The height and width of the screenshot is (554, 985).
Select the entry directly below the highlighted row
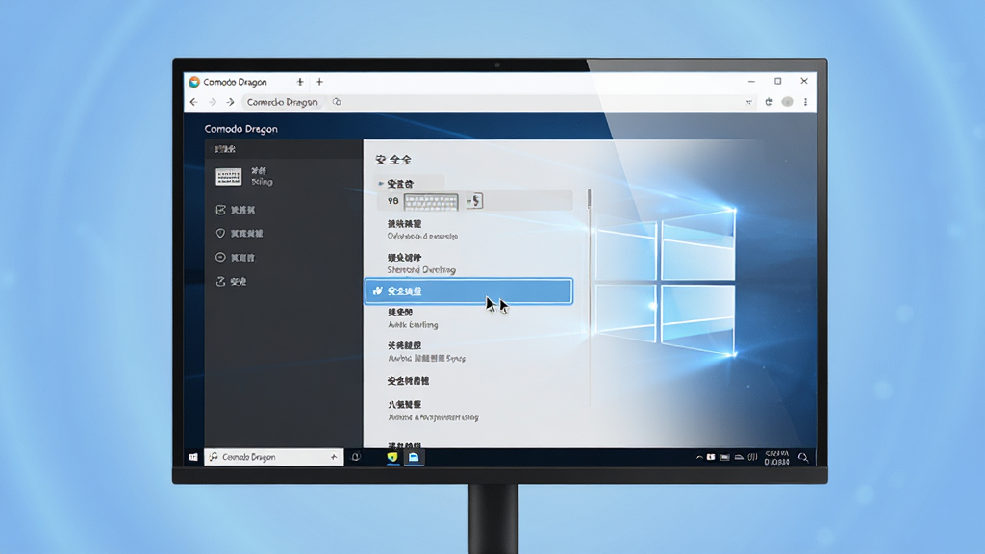(413, 318)
